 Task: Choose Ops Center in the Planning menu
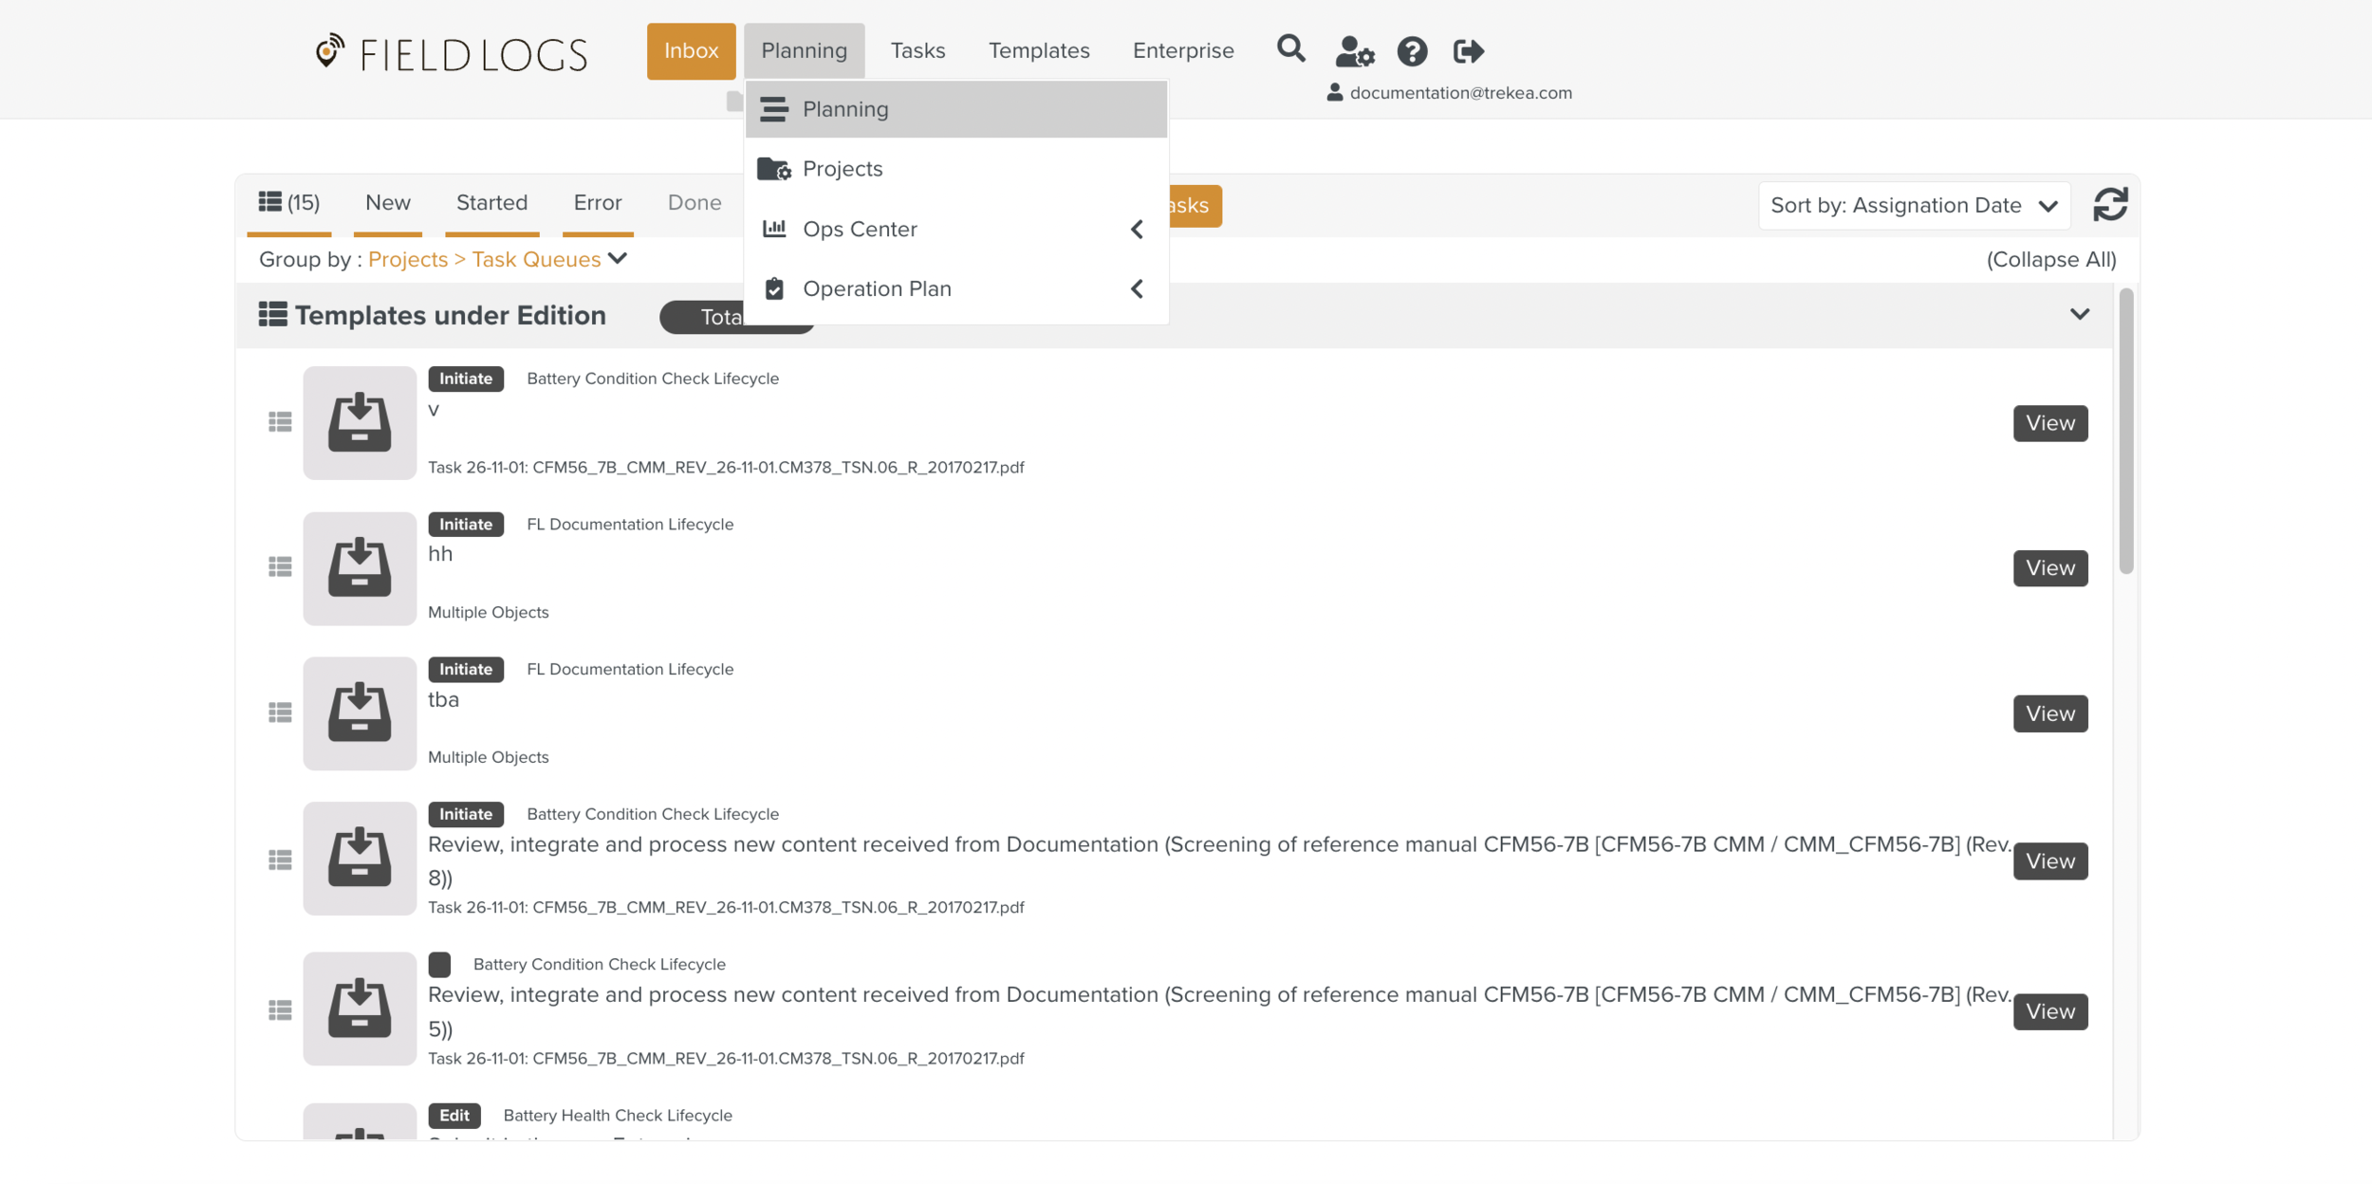[x=955, y=229]
